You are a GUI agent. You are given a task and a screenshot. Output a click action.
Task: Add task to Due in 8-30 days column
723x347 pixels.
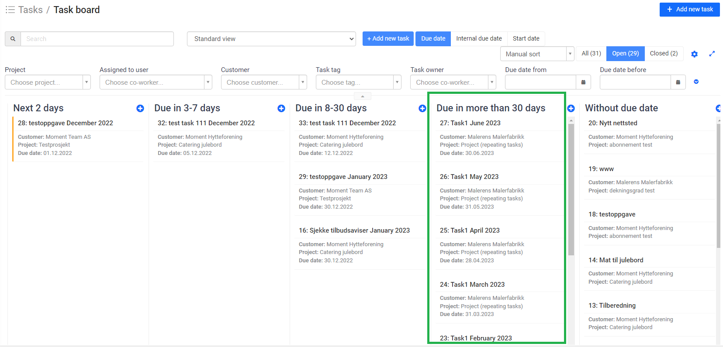pos(422,108)
